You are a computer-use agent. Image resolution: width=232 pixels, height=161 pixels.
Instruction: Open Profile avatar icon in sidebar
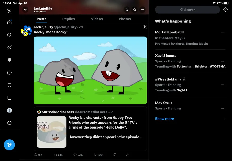(x=9, y=110)
